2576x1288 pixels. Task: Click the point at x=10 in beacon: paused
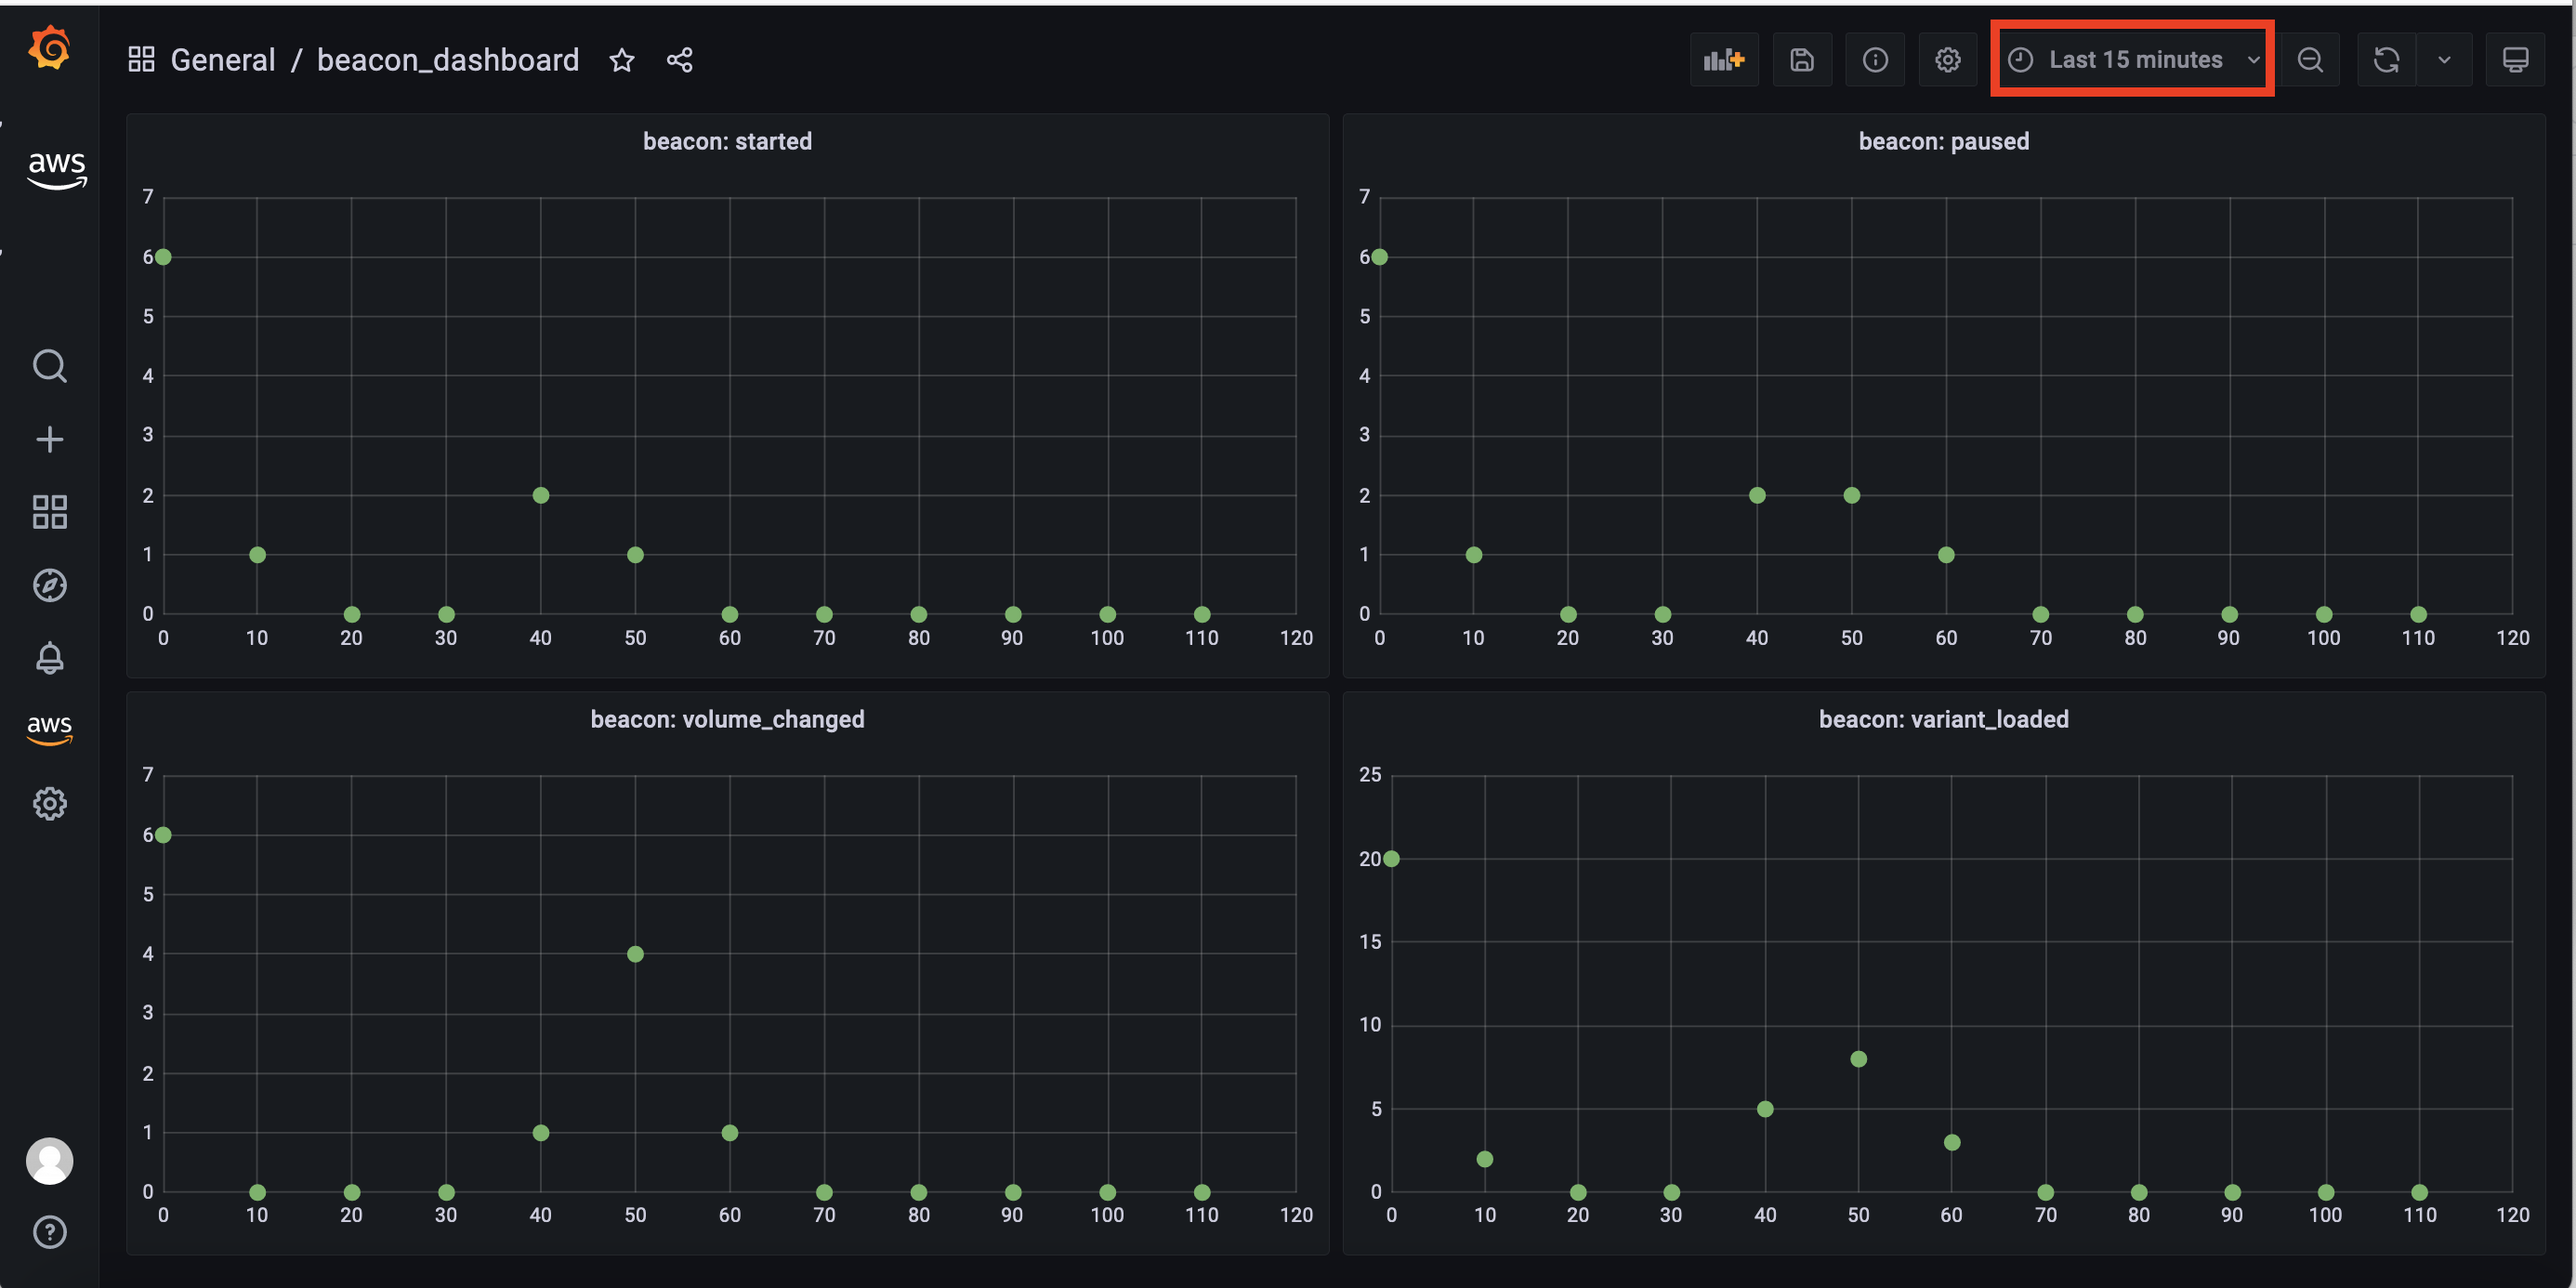[x=1473, y=555]
